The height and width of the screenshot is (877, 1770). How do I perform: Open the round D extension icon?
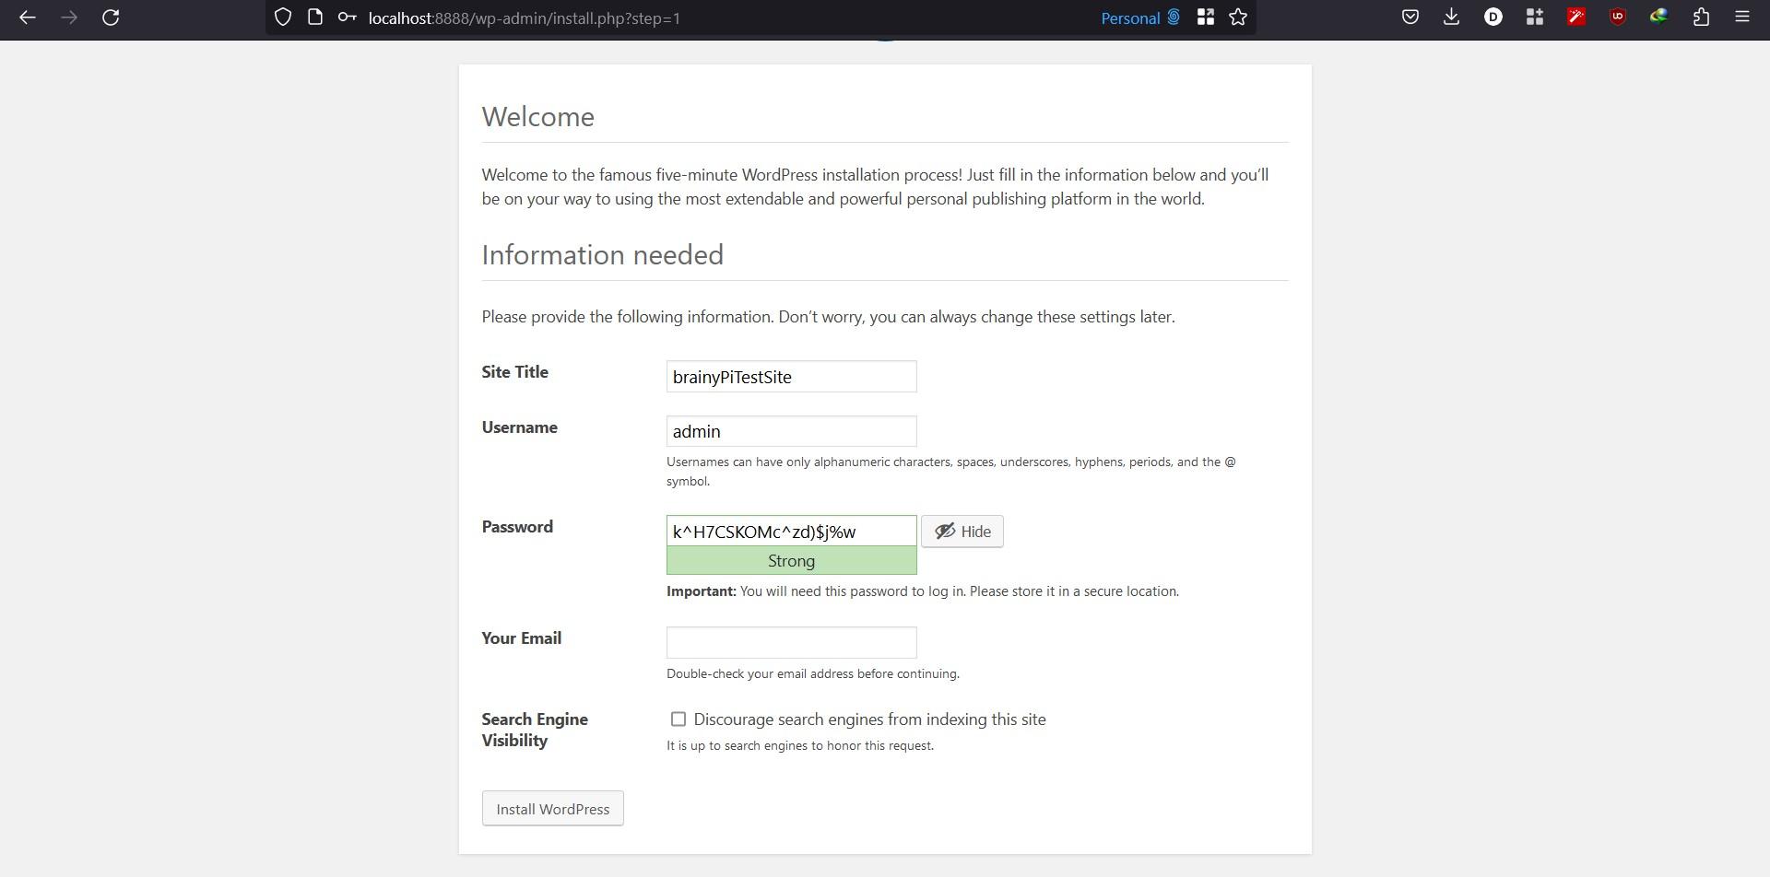pos(1493,18)
